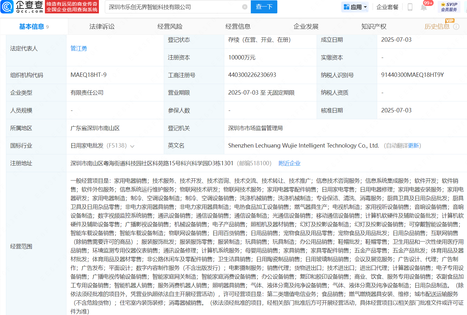Screen dimensions: 467x315
Task: Select taxpayer ID 91440300MAEQ18HT9Y
Action: 412,75
